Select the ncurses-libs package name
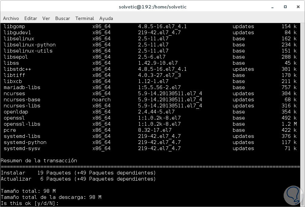This screenshot has width=305, height=207. 22,106
